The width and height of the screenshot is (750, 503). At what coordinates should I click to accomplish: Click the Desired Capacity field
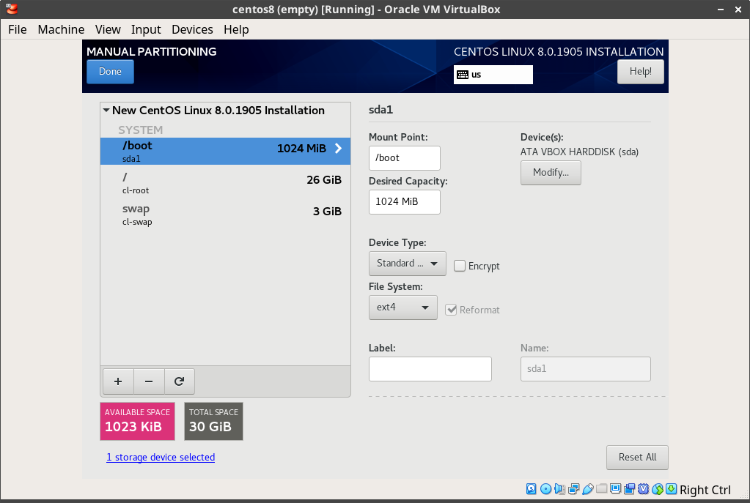coord(404,201)
